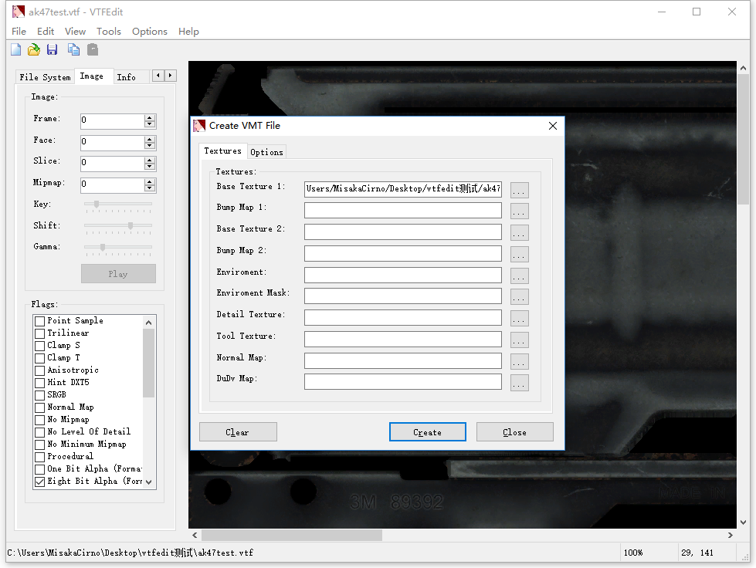Click image vertical scrollbar down arrow
Image resolution: width=756 pixels, height=568 pixels.
pyautogui.click(x=743, y=522)
